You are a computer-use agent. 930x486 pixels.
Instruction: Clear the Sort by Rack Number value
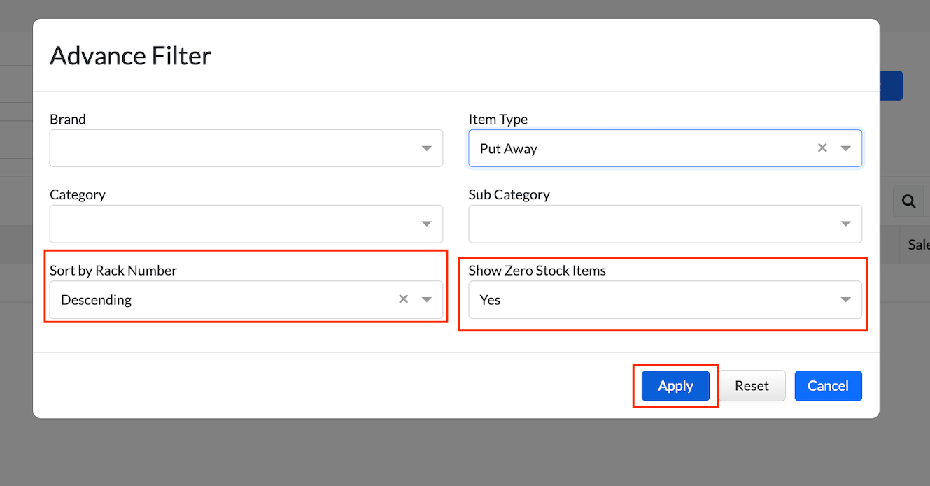[403, 299]
